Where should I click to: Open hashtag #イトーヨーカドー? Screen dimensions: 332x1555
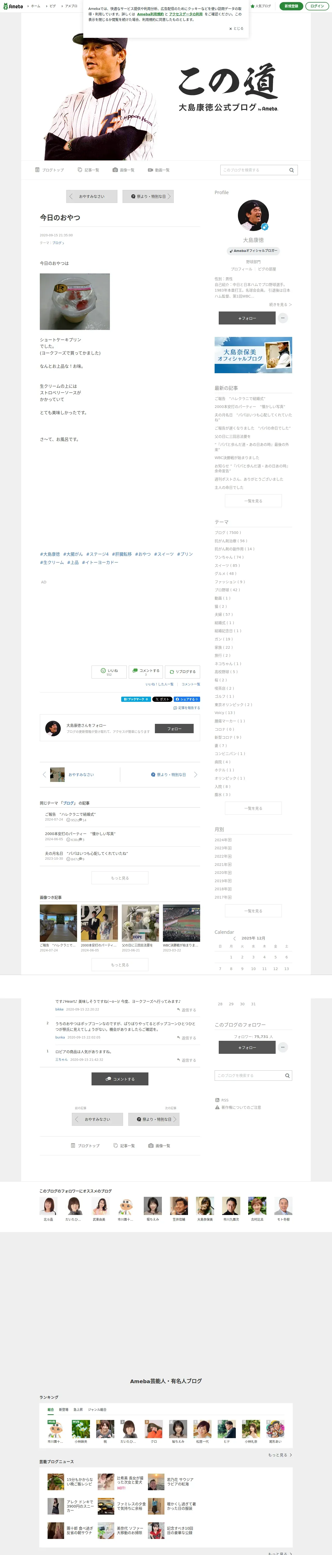pyautogui.click(x=100, y=563)
